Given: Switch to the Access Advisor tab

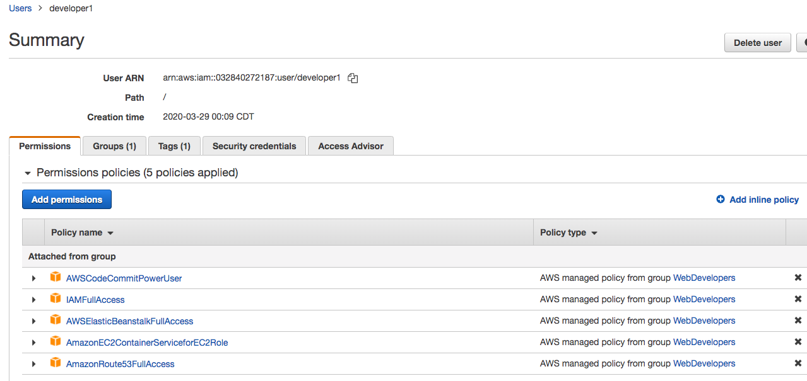Looking at the screenshot, I should tap(350, 145).
